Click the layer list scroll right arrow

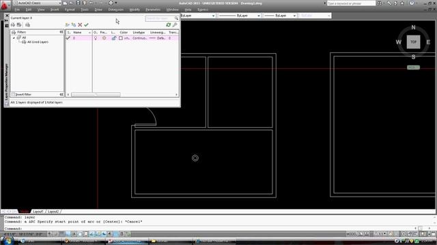click(176, 95)
